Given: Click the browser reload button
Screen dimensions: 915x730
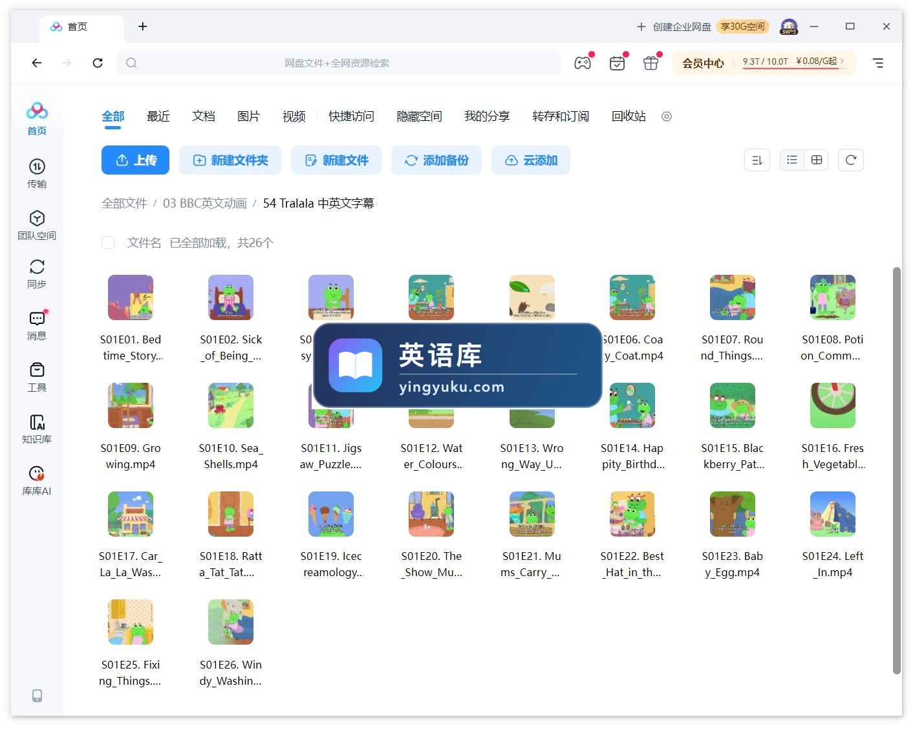Looking at the screenshot, I should tap(98, 63).
